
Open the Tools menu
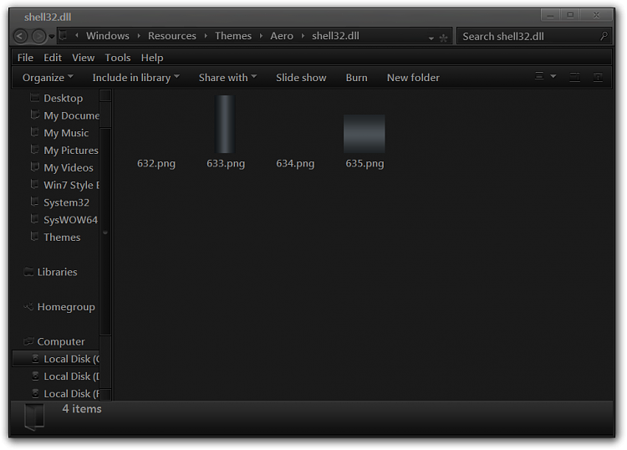(x=118, y=58)
